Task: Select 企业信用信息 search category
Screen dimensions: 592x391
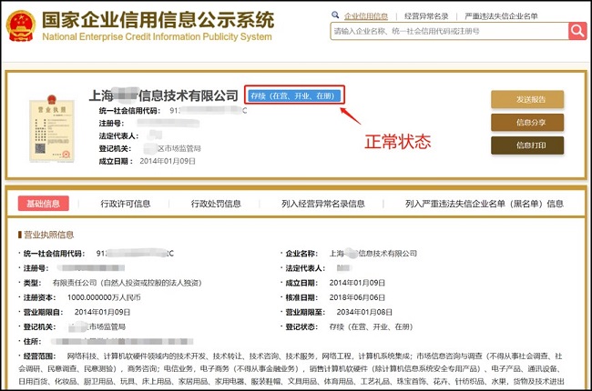Action: click(x=366, y=16)
